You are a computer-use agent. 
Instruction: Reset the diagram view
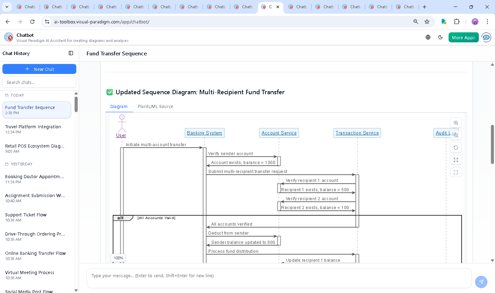point(456,147)
